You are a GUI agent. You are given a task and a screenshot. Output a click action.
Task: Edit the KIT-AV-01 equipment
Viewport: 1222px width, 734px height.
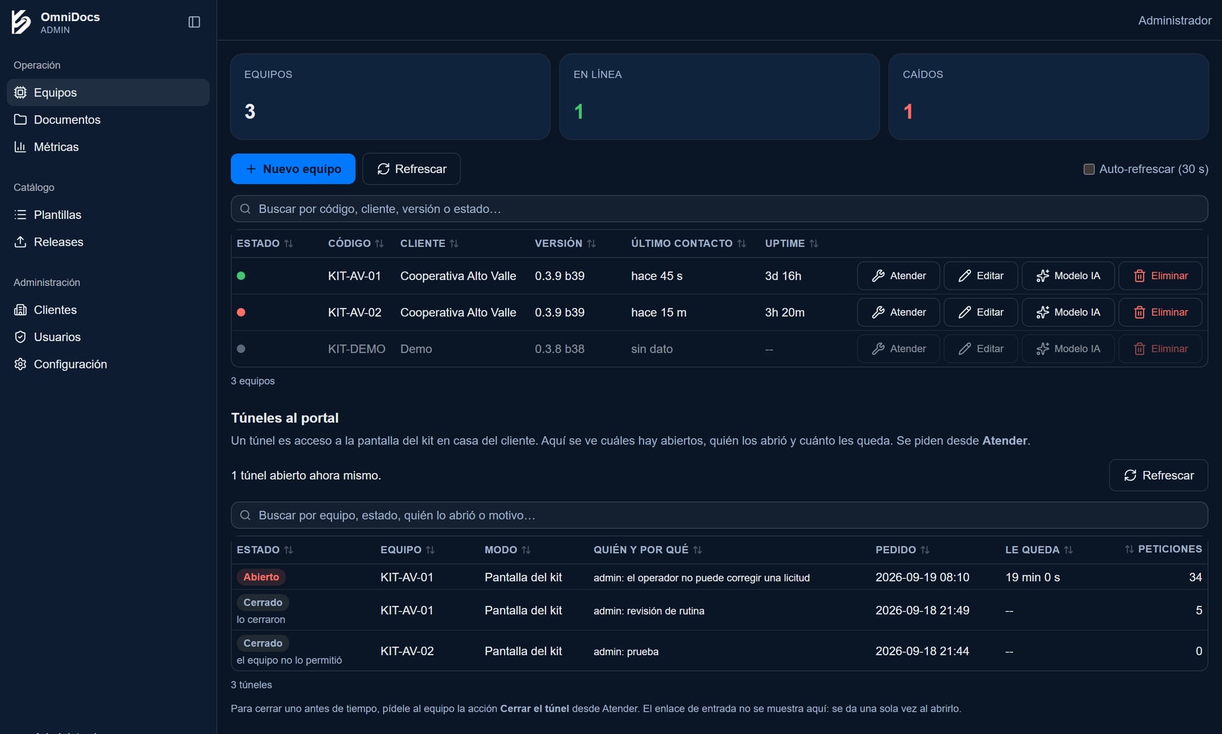point(981,276)
